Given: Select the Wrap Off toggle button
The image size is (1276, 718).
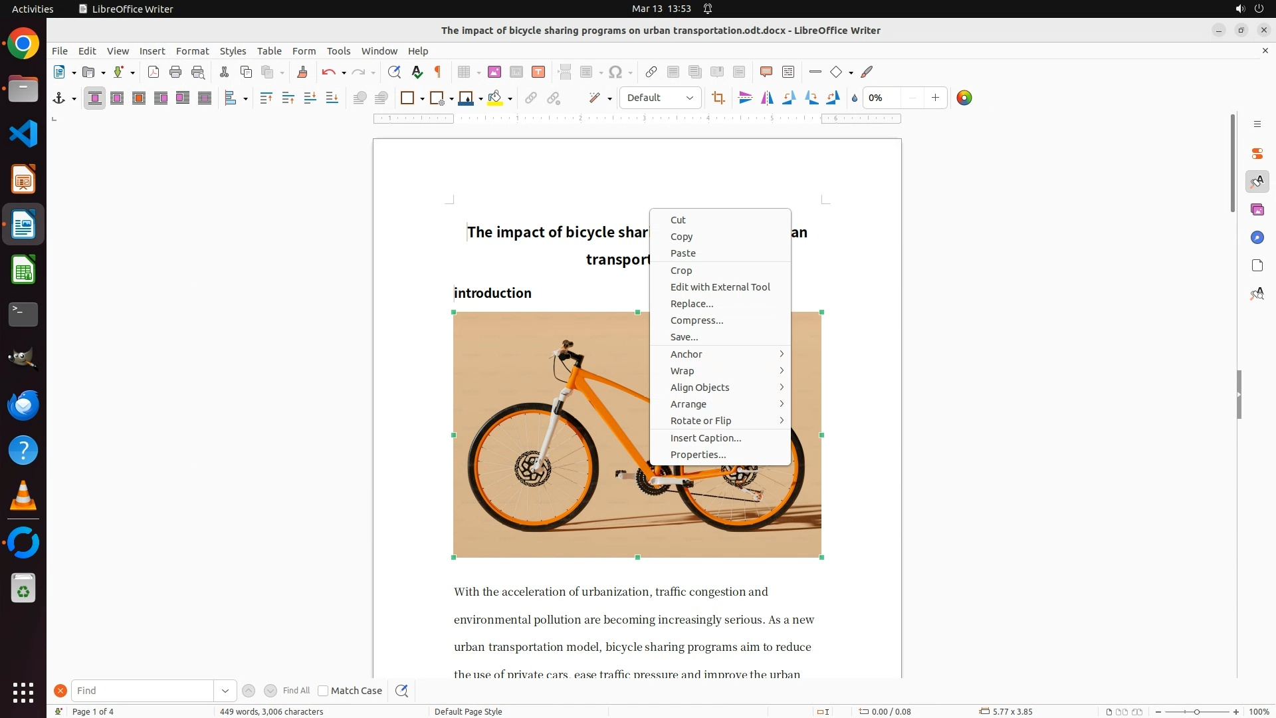Looking at the screenshot, I should (94, 98).
